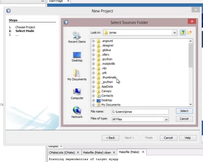Select the .thumbnails folder name
Image resolution: width=203 pixels, height=162 pixels.
(x=109, y=77)
